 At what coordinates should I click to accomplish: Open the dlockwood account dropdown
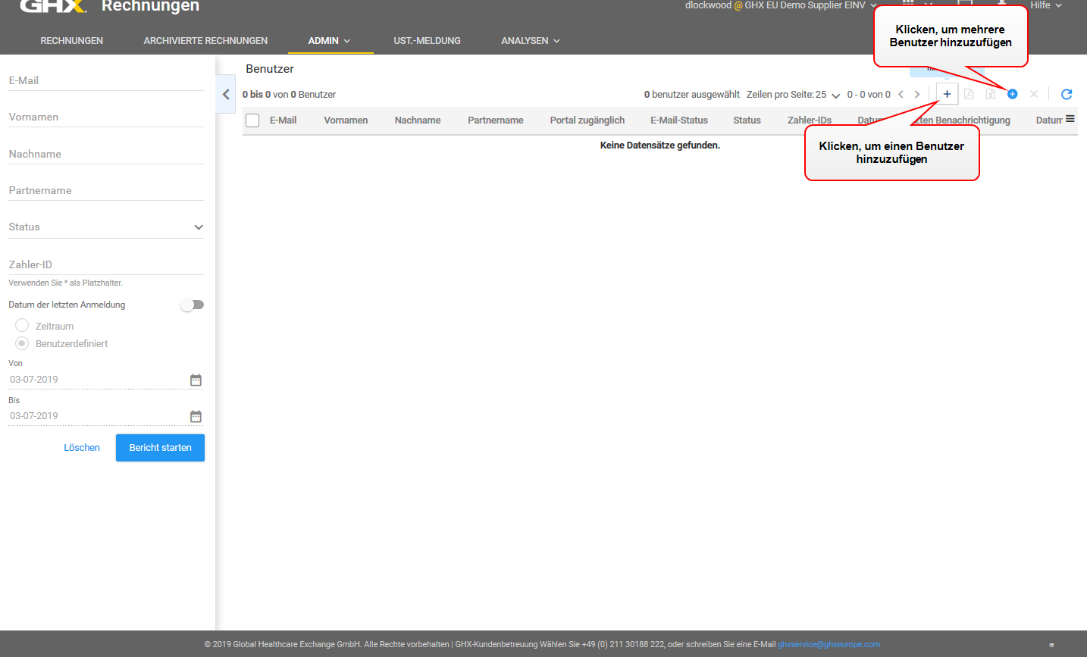[781, 5]
